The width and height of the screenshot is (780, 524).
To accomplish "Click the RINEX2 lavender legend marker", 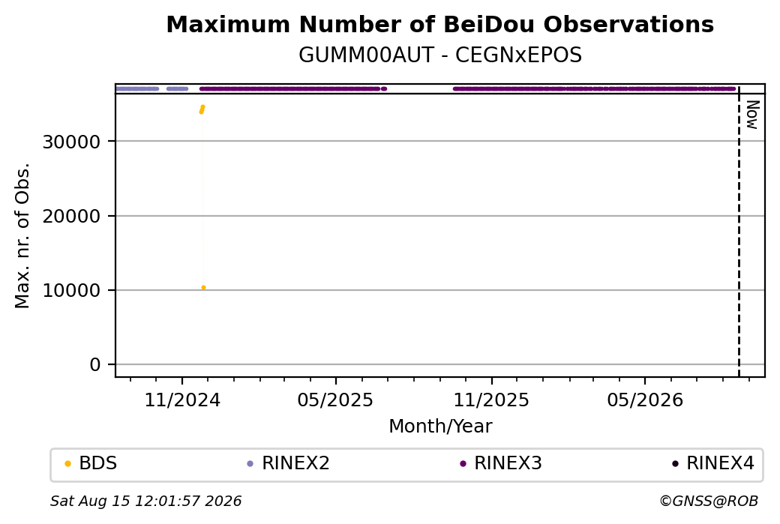I will pos(250,464).
